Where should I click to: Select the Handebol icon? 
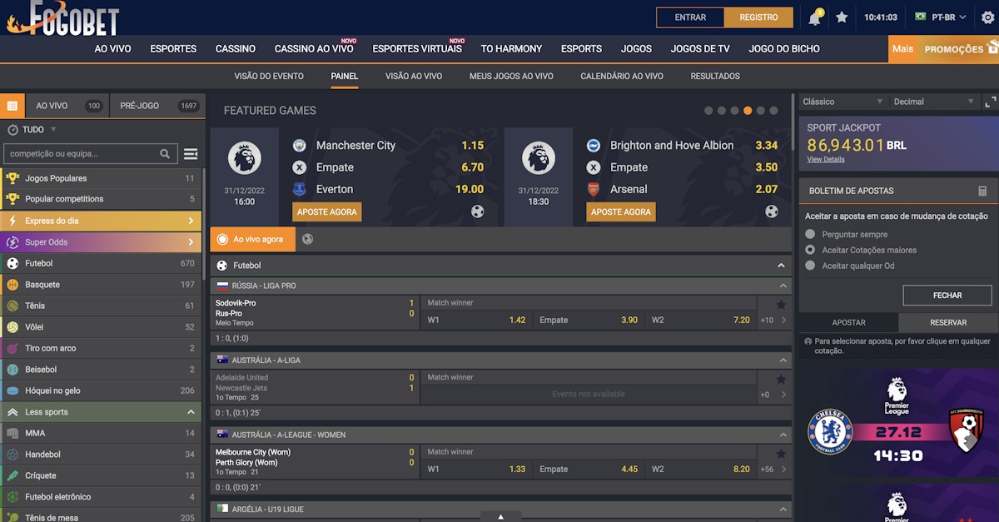coord(12,455)
